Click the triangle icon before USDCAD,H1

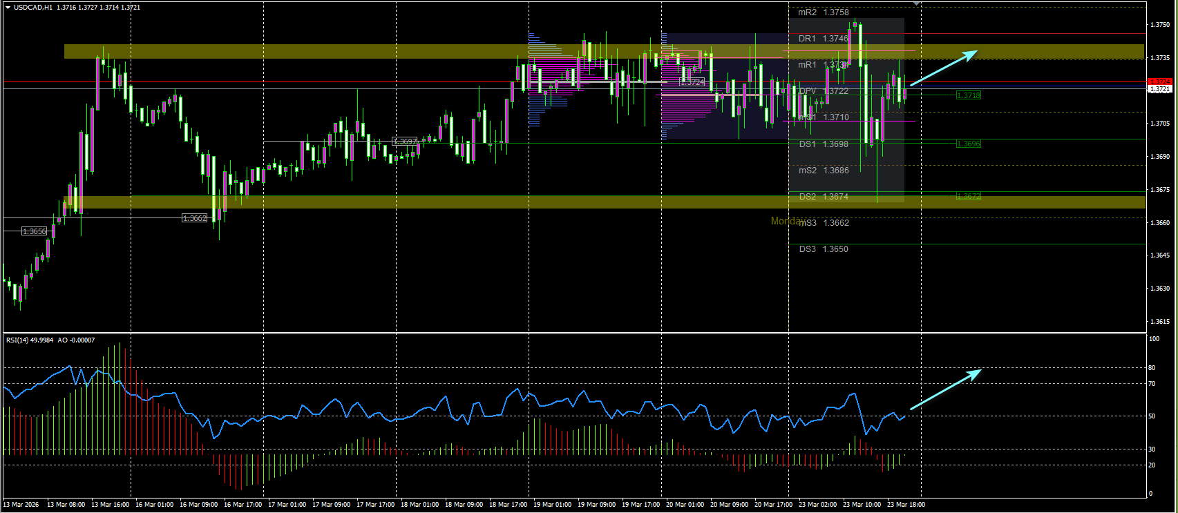8,7
